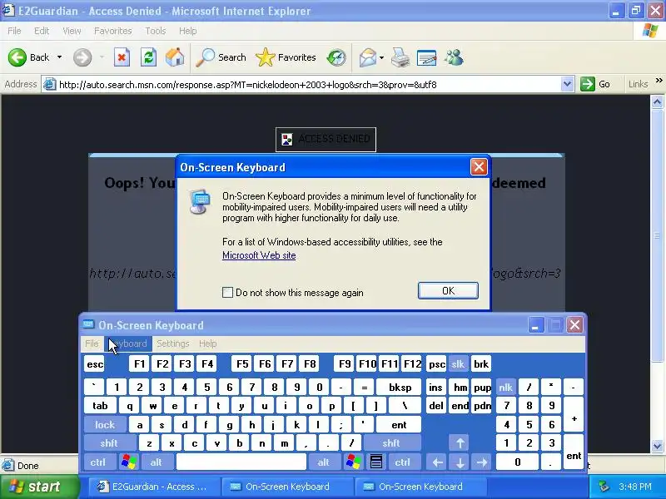Click OK in the On-Screen Keyboard dialog
Image resolution: width=666 pixels, height=499 pixels.
click(x=448, y=290)
